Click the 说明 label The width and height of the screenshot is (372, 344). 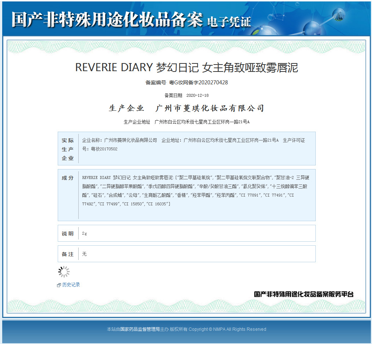pyautogui.click(x=68, y=234)
